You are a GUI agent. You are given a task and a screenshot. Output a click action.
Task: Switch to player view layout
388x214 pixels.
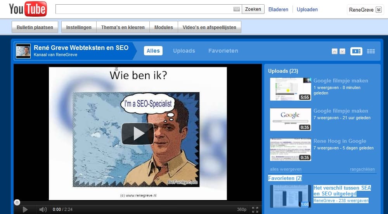pyautogui.click(x=356, y=51)
